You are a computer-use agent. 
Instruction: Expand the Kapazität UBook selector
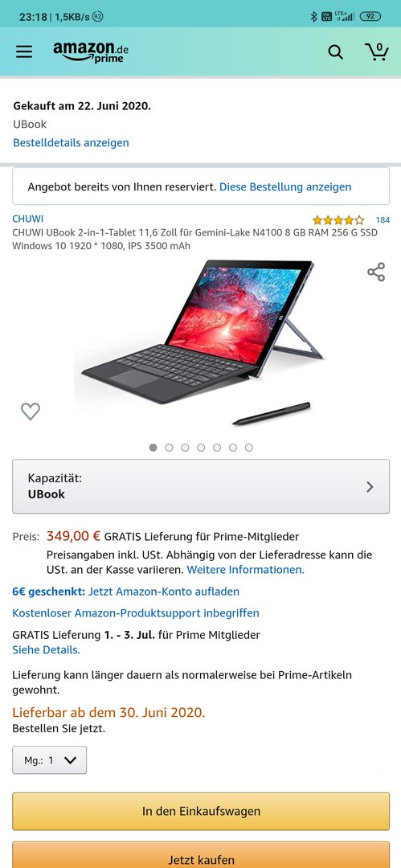[x=201, y=486]
